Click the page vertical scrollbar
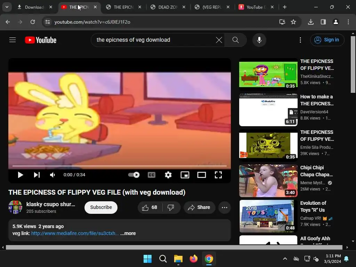Image resolution: width=356 pixels, height=267 pixels. [353, 64]
